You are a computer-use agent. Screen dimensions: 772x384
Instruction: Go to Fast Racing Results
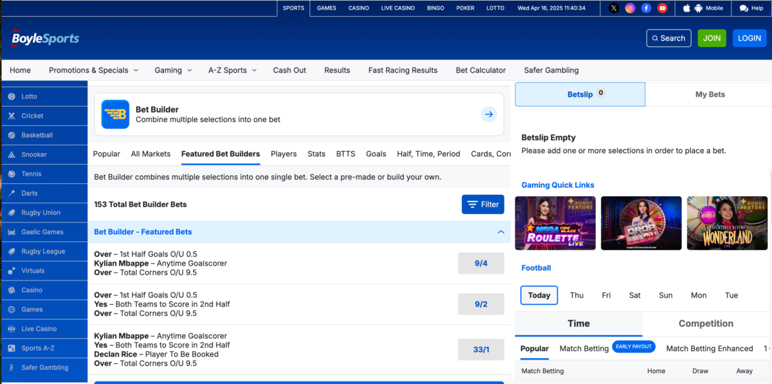point(403,70)
